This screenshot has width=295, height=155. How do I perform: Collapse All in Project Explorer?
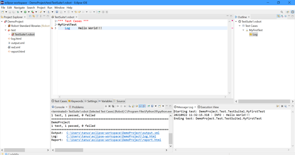[30, 16]
